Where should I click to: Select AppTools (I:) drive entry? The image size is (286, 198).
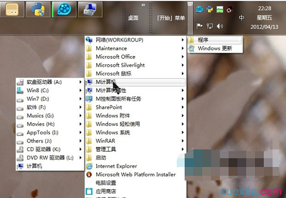click(50, 133)
